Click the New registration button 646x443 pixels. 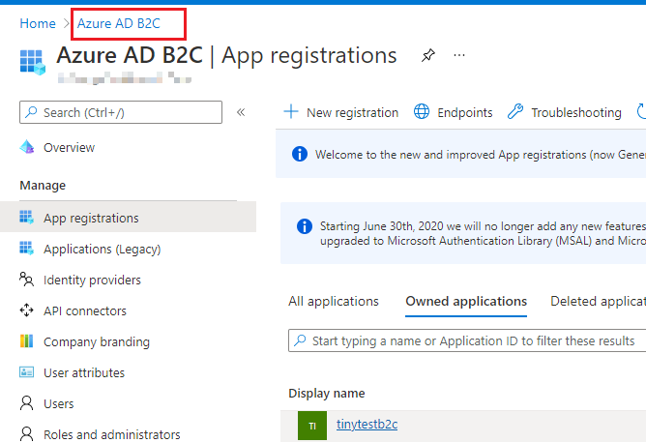point(341,112)
